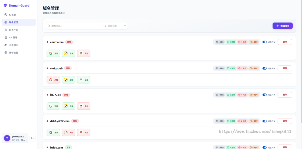Click the 域名管理 page heading
Screen dimensions: 302x149
point(51,8)
